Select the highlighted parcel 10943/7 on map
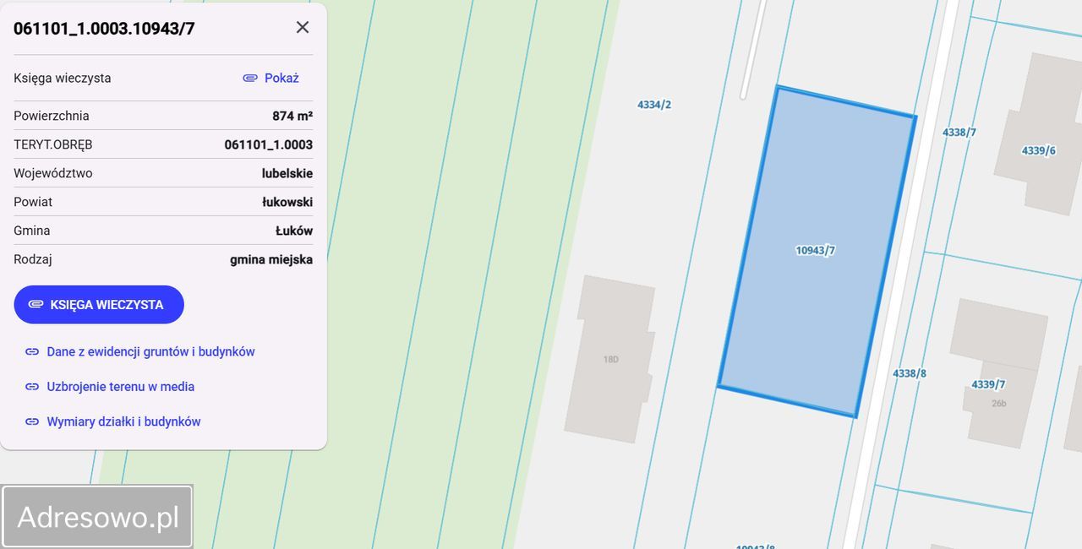The height and width of the screenshot is (549, 1082). click(x=817, y=251)
